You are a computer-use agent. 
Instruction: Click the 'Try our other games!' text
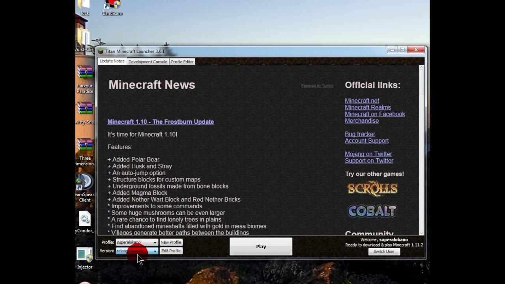(374, 174)
